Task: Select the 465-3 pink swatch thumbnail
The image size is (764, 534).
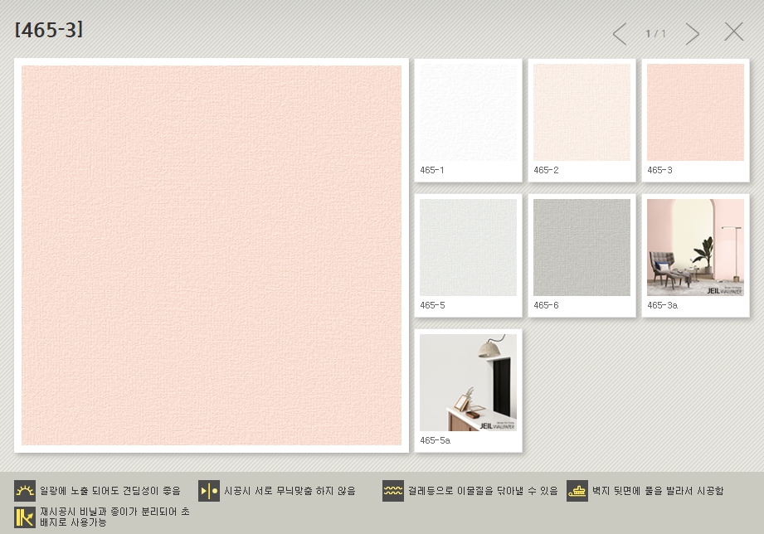Action: tap(695, 113)
